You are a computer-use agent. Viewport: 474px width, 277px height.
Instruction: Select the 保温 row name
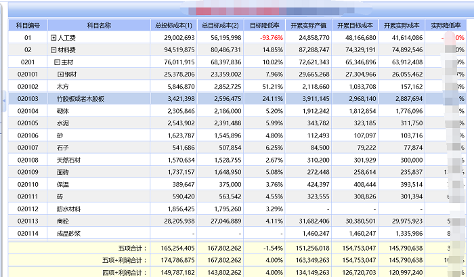pos(63,184)
